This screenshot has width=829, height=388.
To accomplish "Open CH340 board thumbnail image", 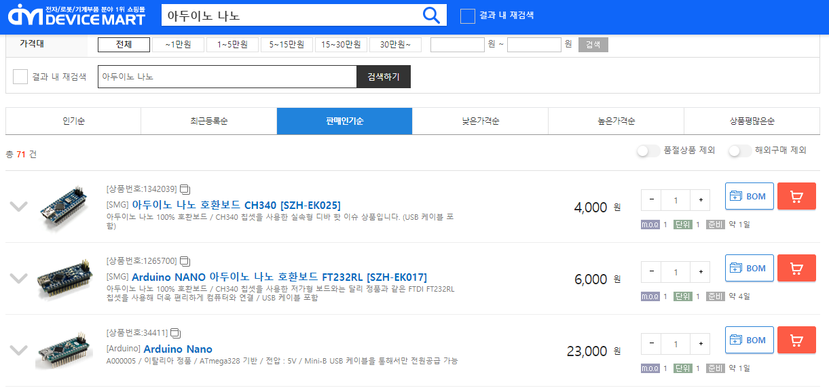I will coord(63,206).
